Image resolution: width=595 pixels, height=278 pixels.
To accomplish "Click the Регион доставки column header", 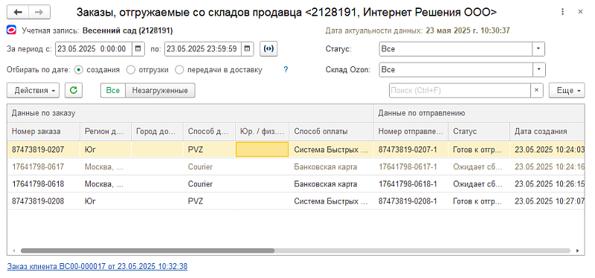I will click(106, 132).
